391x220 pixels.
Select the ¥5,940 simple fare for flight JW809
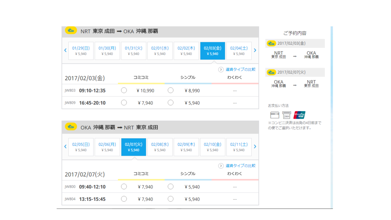[x=171, y=102]
